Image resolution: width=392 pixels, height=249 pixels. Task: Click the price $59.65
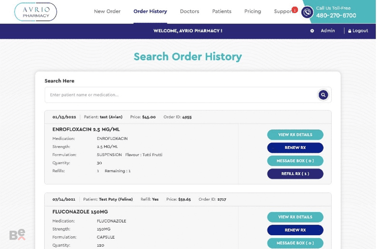point(184,199)
